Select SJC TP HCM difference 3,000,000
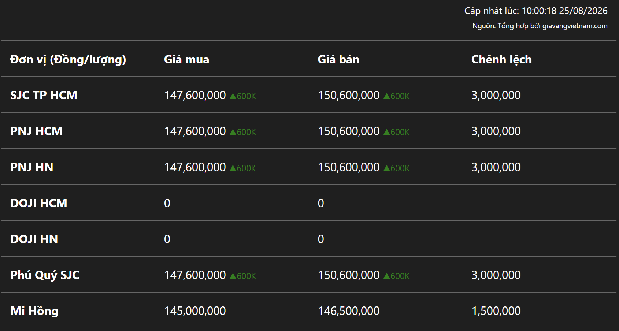 (x=496, y=95)
